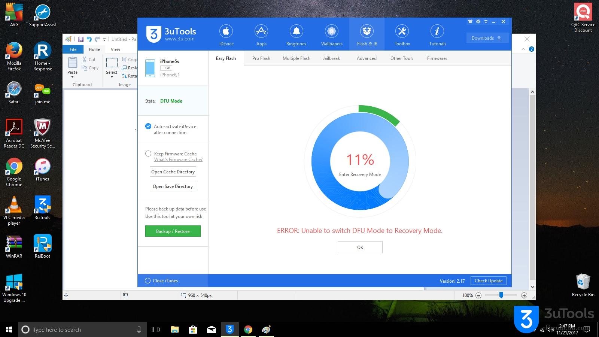Click the 3uTools skin shirt icon
This screenshot has width=599, height=337.
tap(470, 22)
